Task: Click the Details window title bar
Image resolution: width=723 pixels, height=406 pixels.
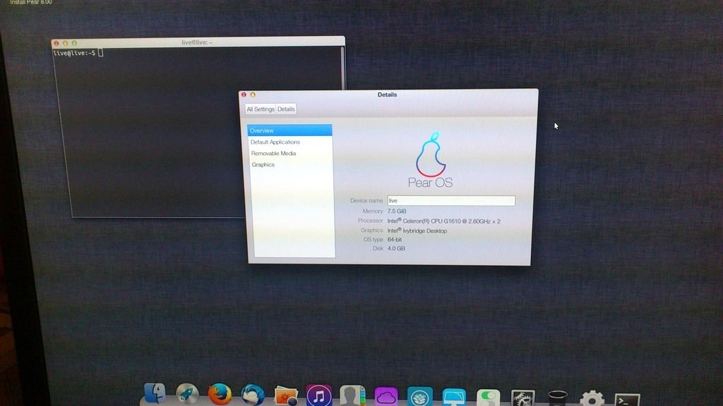Action: point(388,95)
